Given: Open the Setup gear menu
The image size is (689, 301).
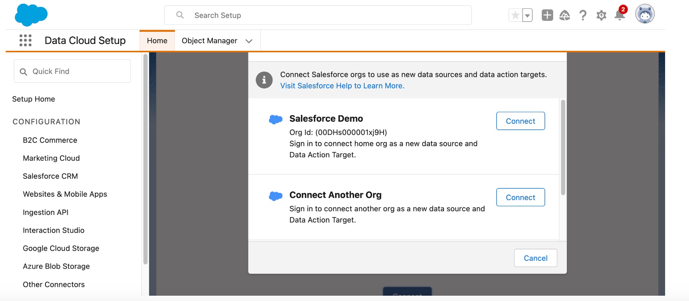Looking at the screenshot, I should [x=601, y=15].
